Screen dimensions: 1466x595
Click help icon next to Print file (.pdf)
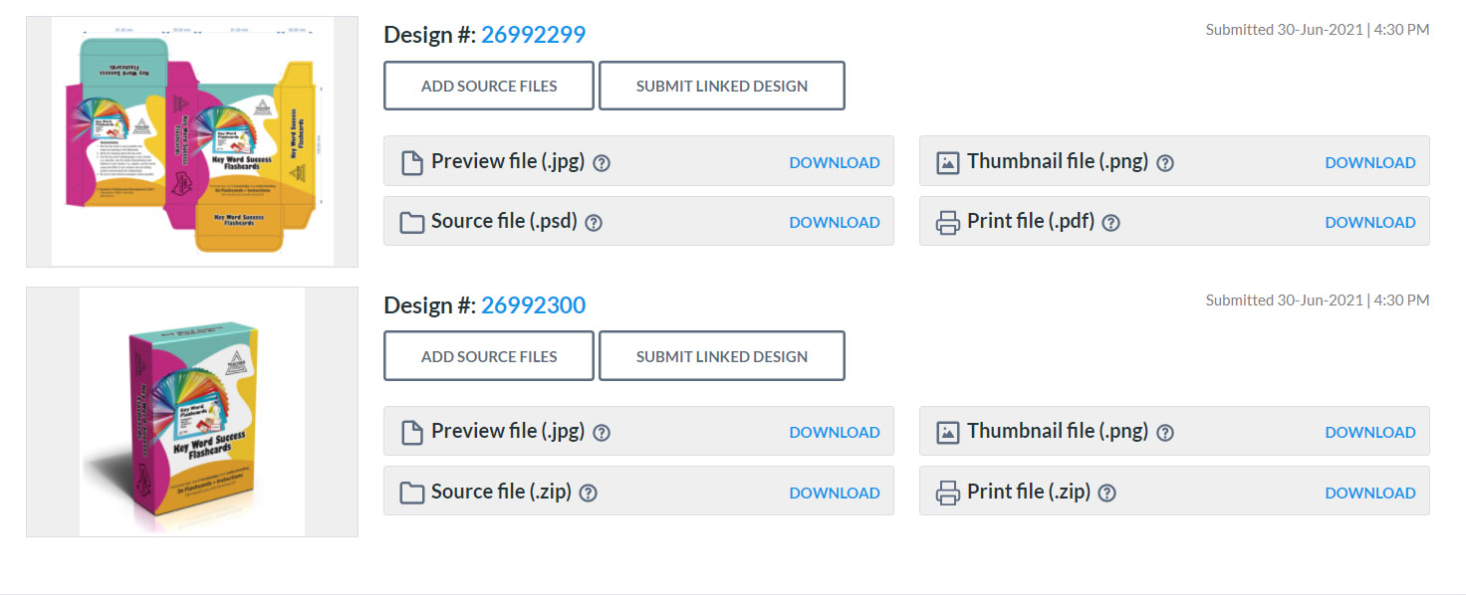pos(1111,223)
